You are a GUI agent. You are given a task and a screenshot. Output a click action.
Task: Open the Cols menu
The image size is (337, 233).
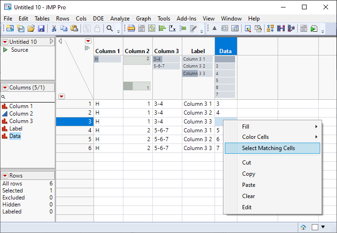click(81, 19)
